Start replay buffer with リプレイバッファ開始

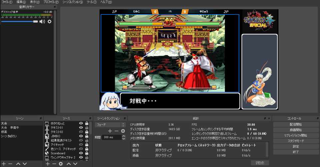(x=296, y=135)
